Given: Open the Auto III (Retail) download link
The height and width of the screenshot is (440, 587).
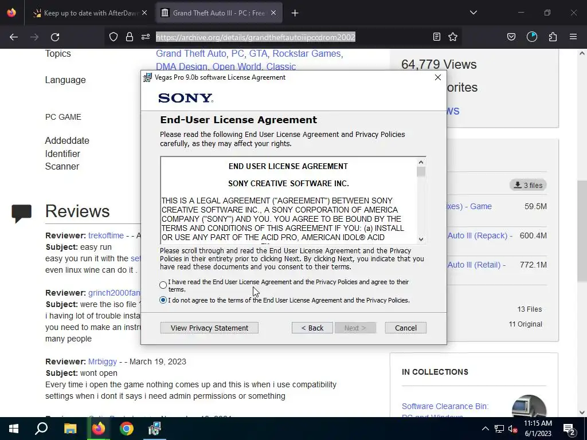Looking at the screenshot, I should 476,265.
